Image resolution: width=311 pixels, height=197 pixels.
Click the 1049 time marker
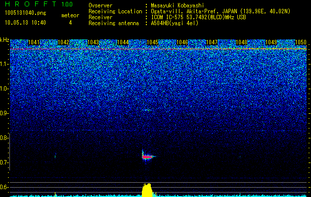[x=271, y=42]
